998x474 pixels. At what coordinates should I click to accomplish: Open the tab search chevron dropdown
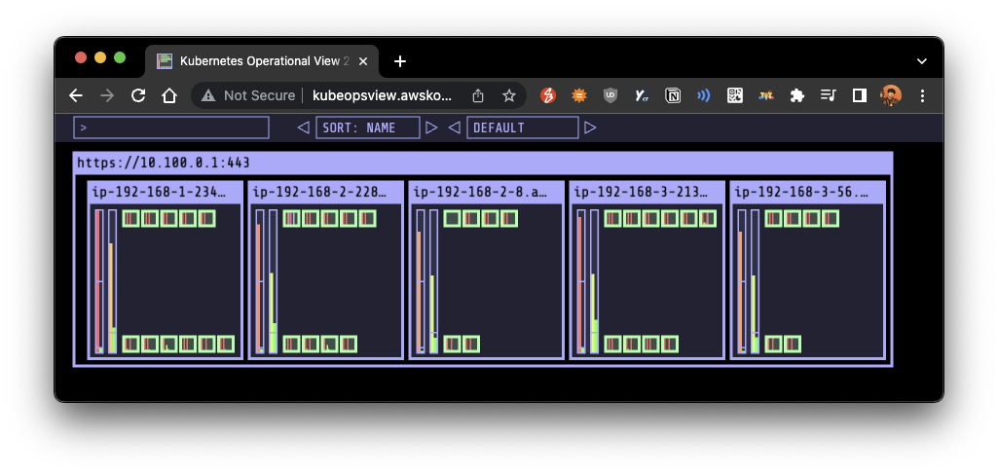point(922,61)
